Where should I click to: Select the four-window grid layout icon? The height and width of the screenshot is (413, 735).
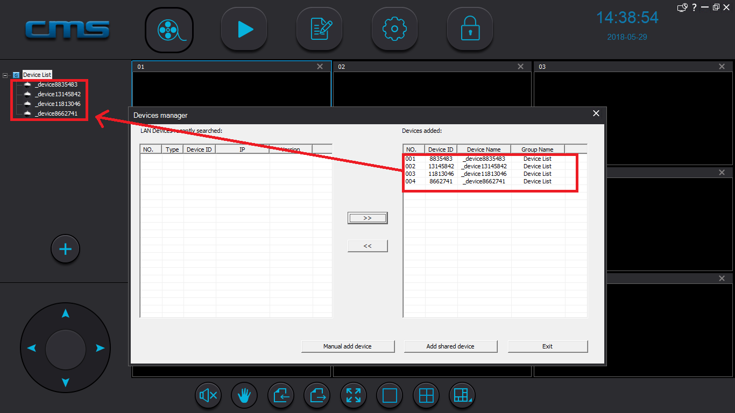[x=426, y=396]
